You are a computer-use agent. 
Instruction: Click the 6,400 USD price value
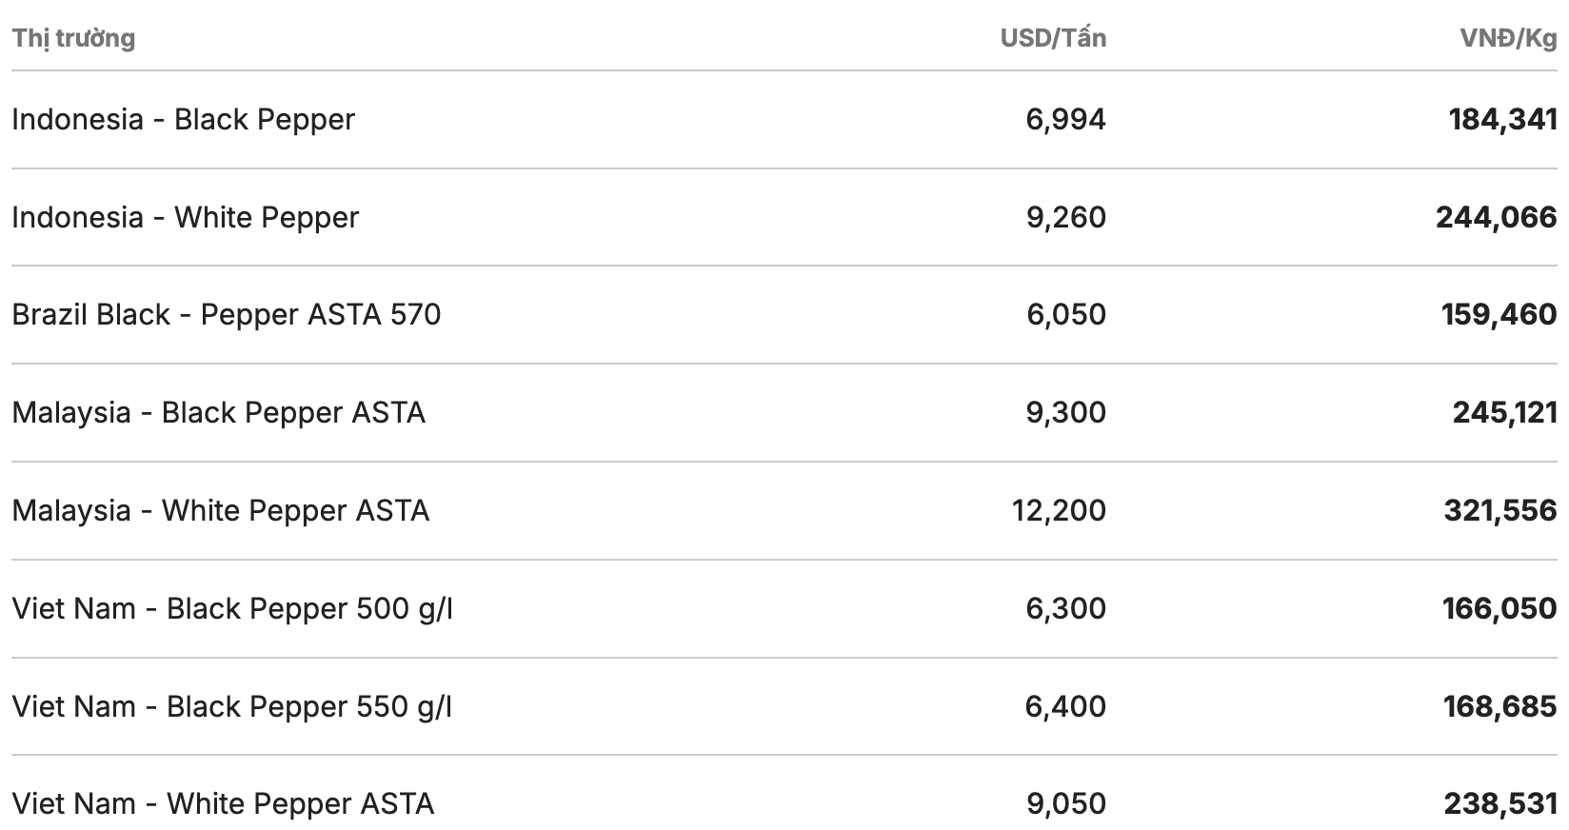pyautogui.click(x=1065, y=707)
